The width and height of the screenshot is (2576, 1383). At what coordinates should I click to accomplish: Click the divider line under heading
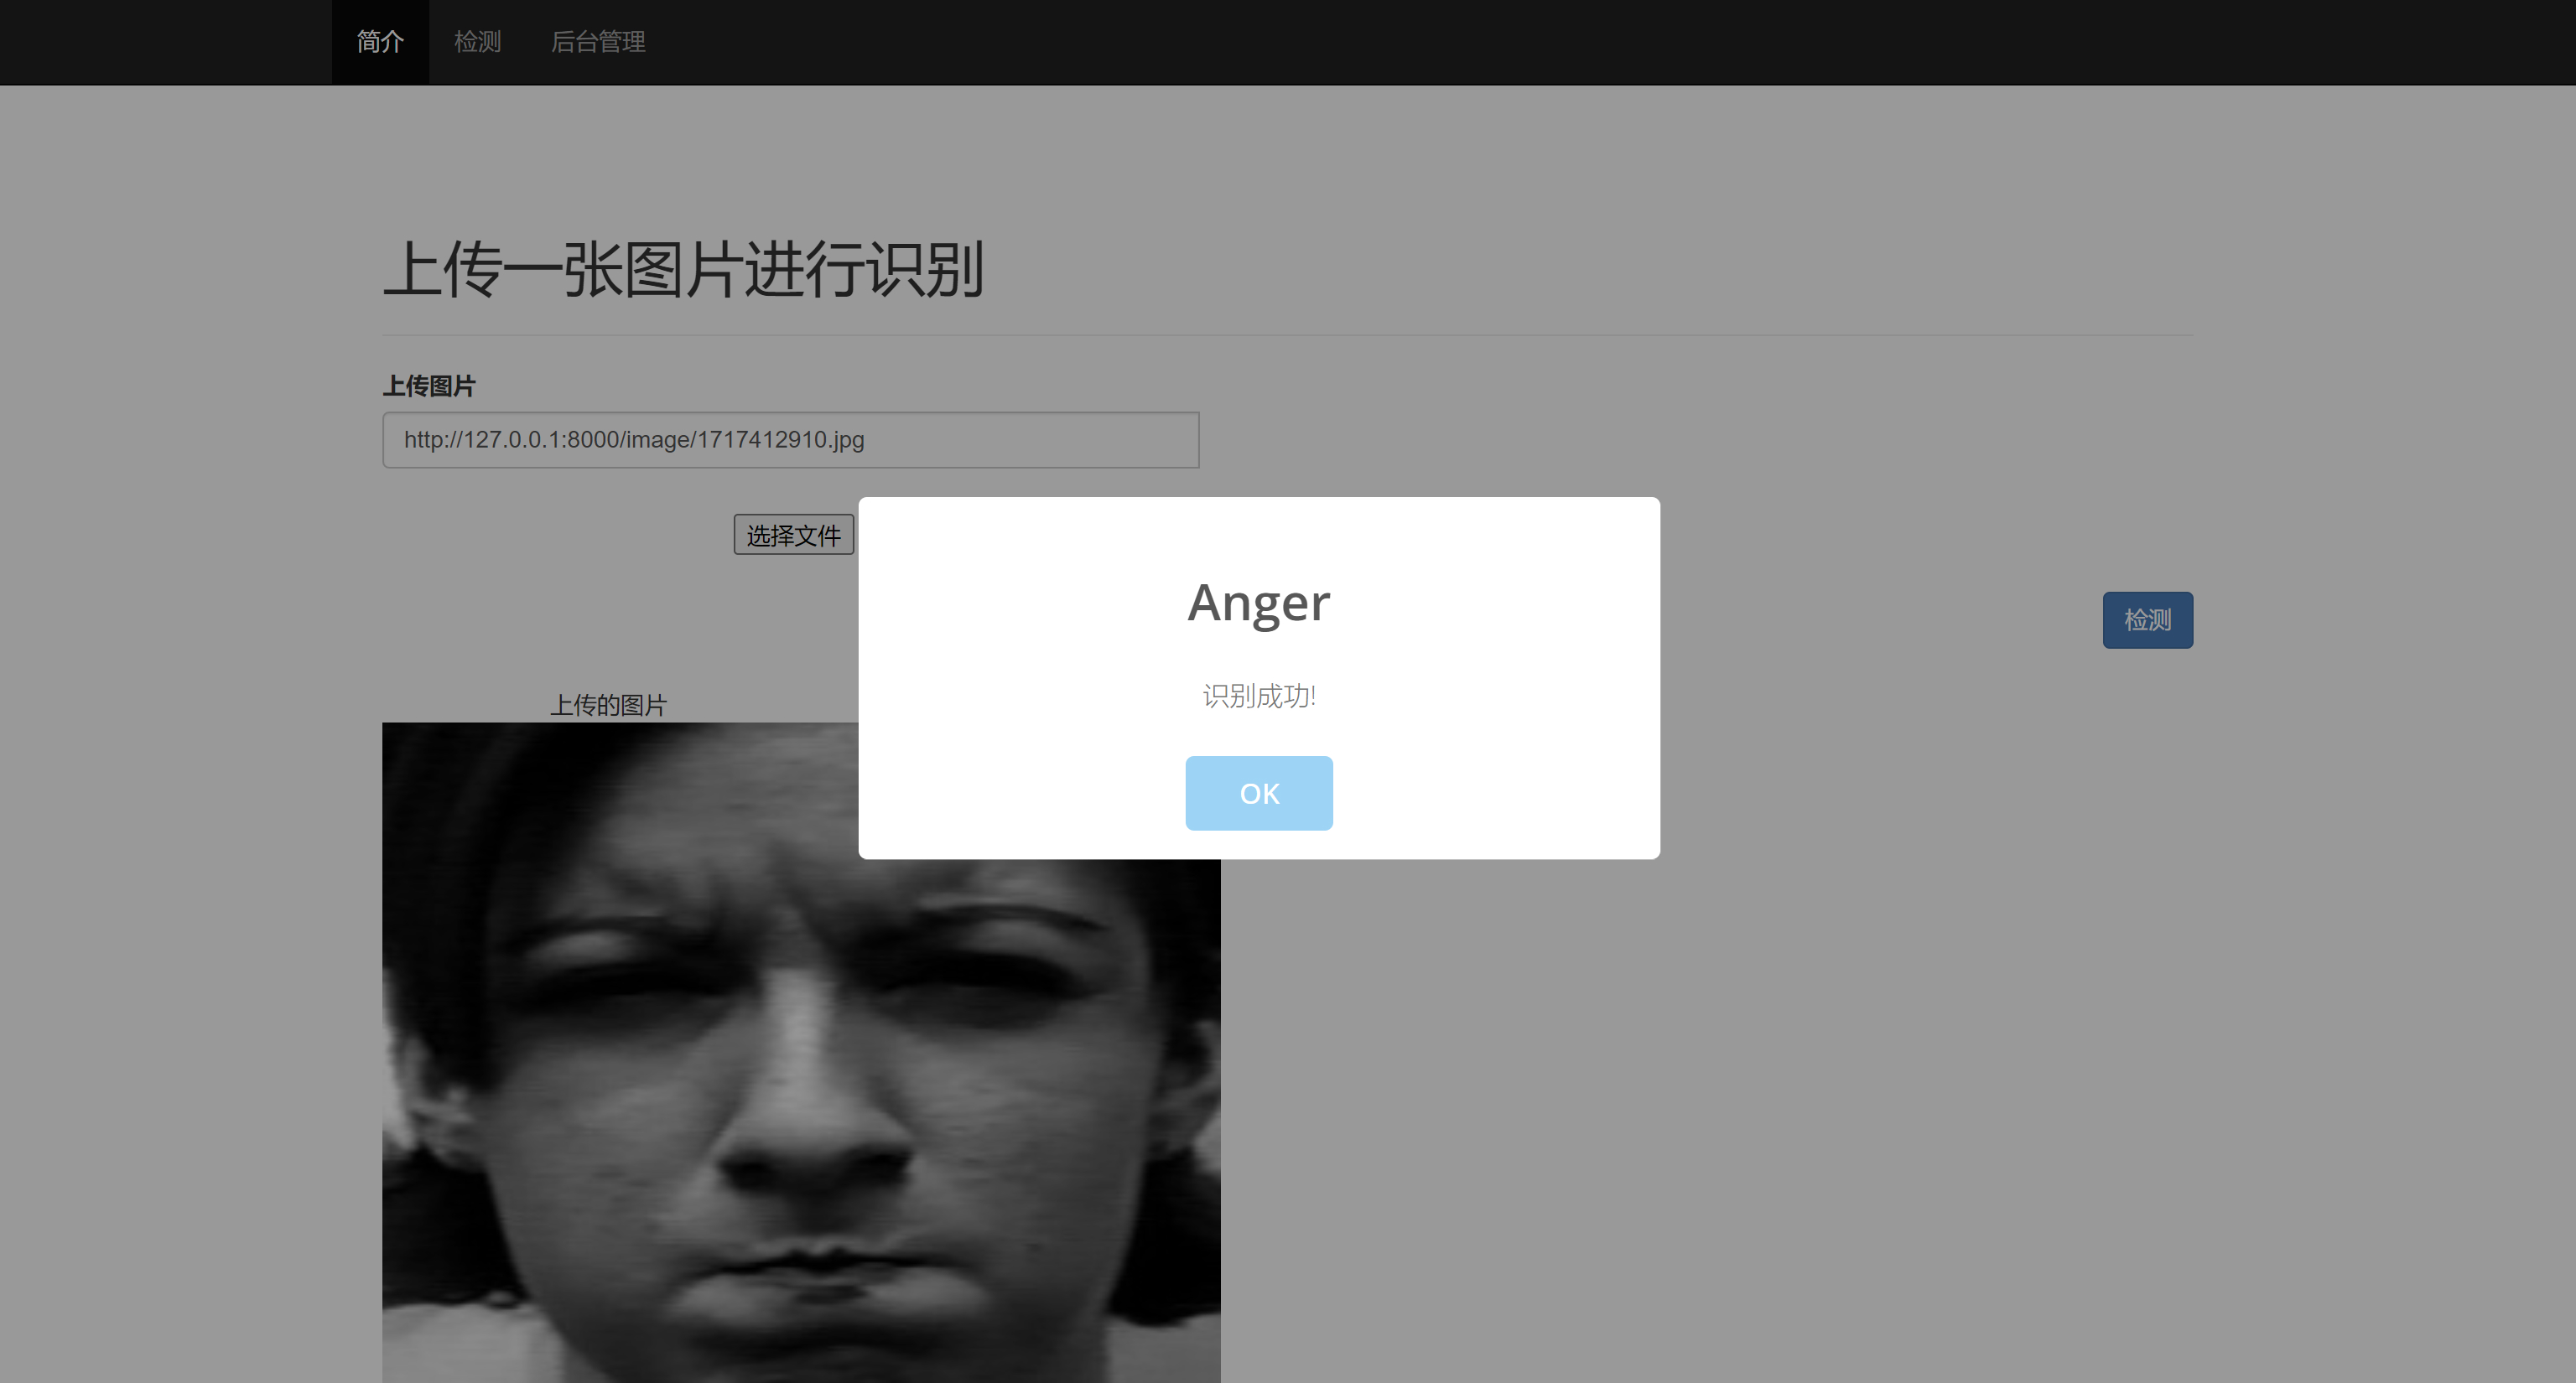(x=1288, y=334)
